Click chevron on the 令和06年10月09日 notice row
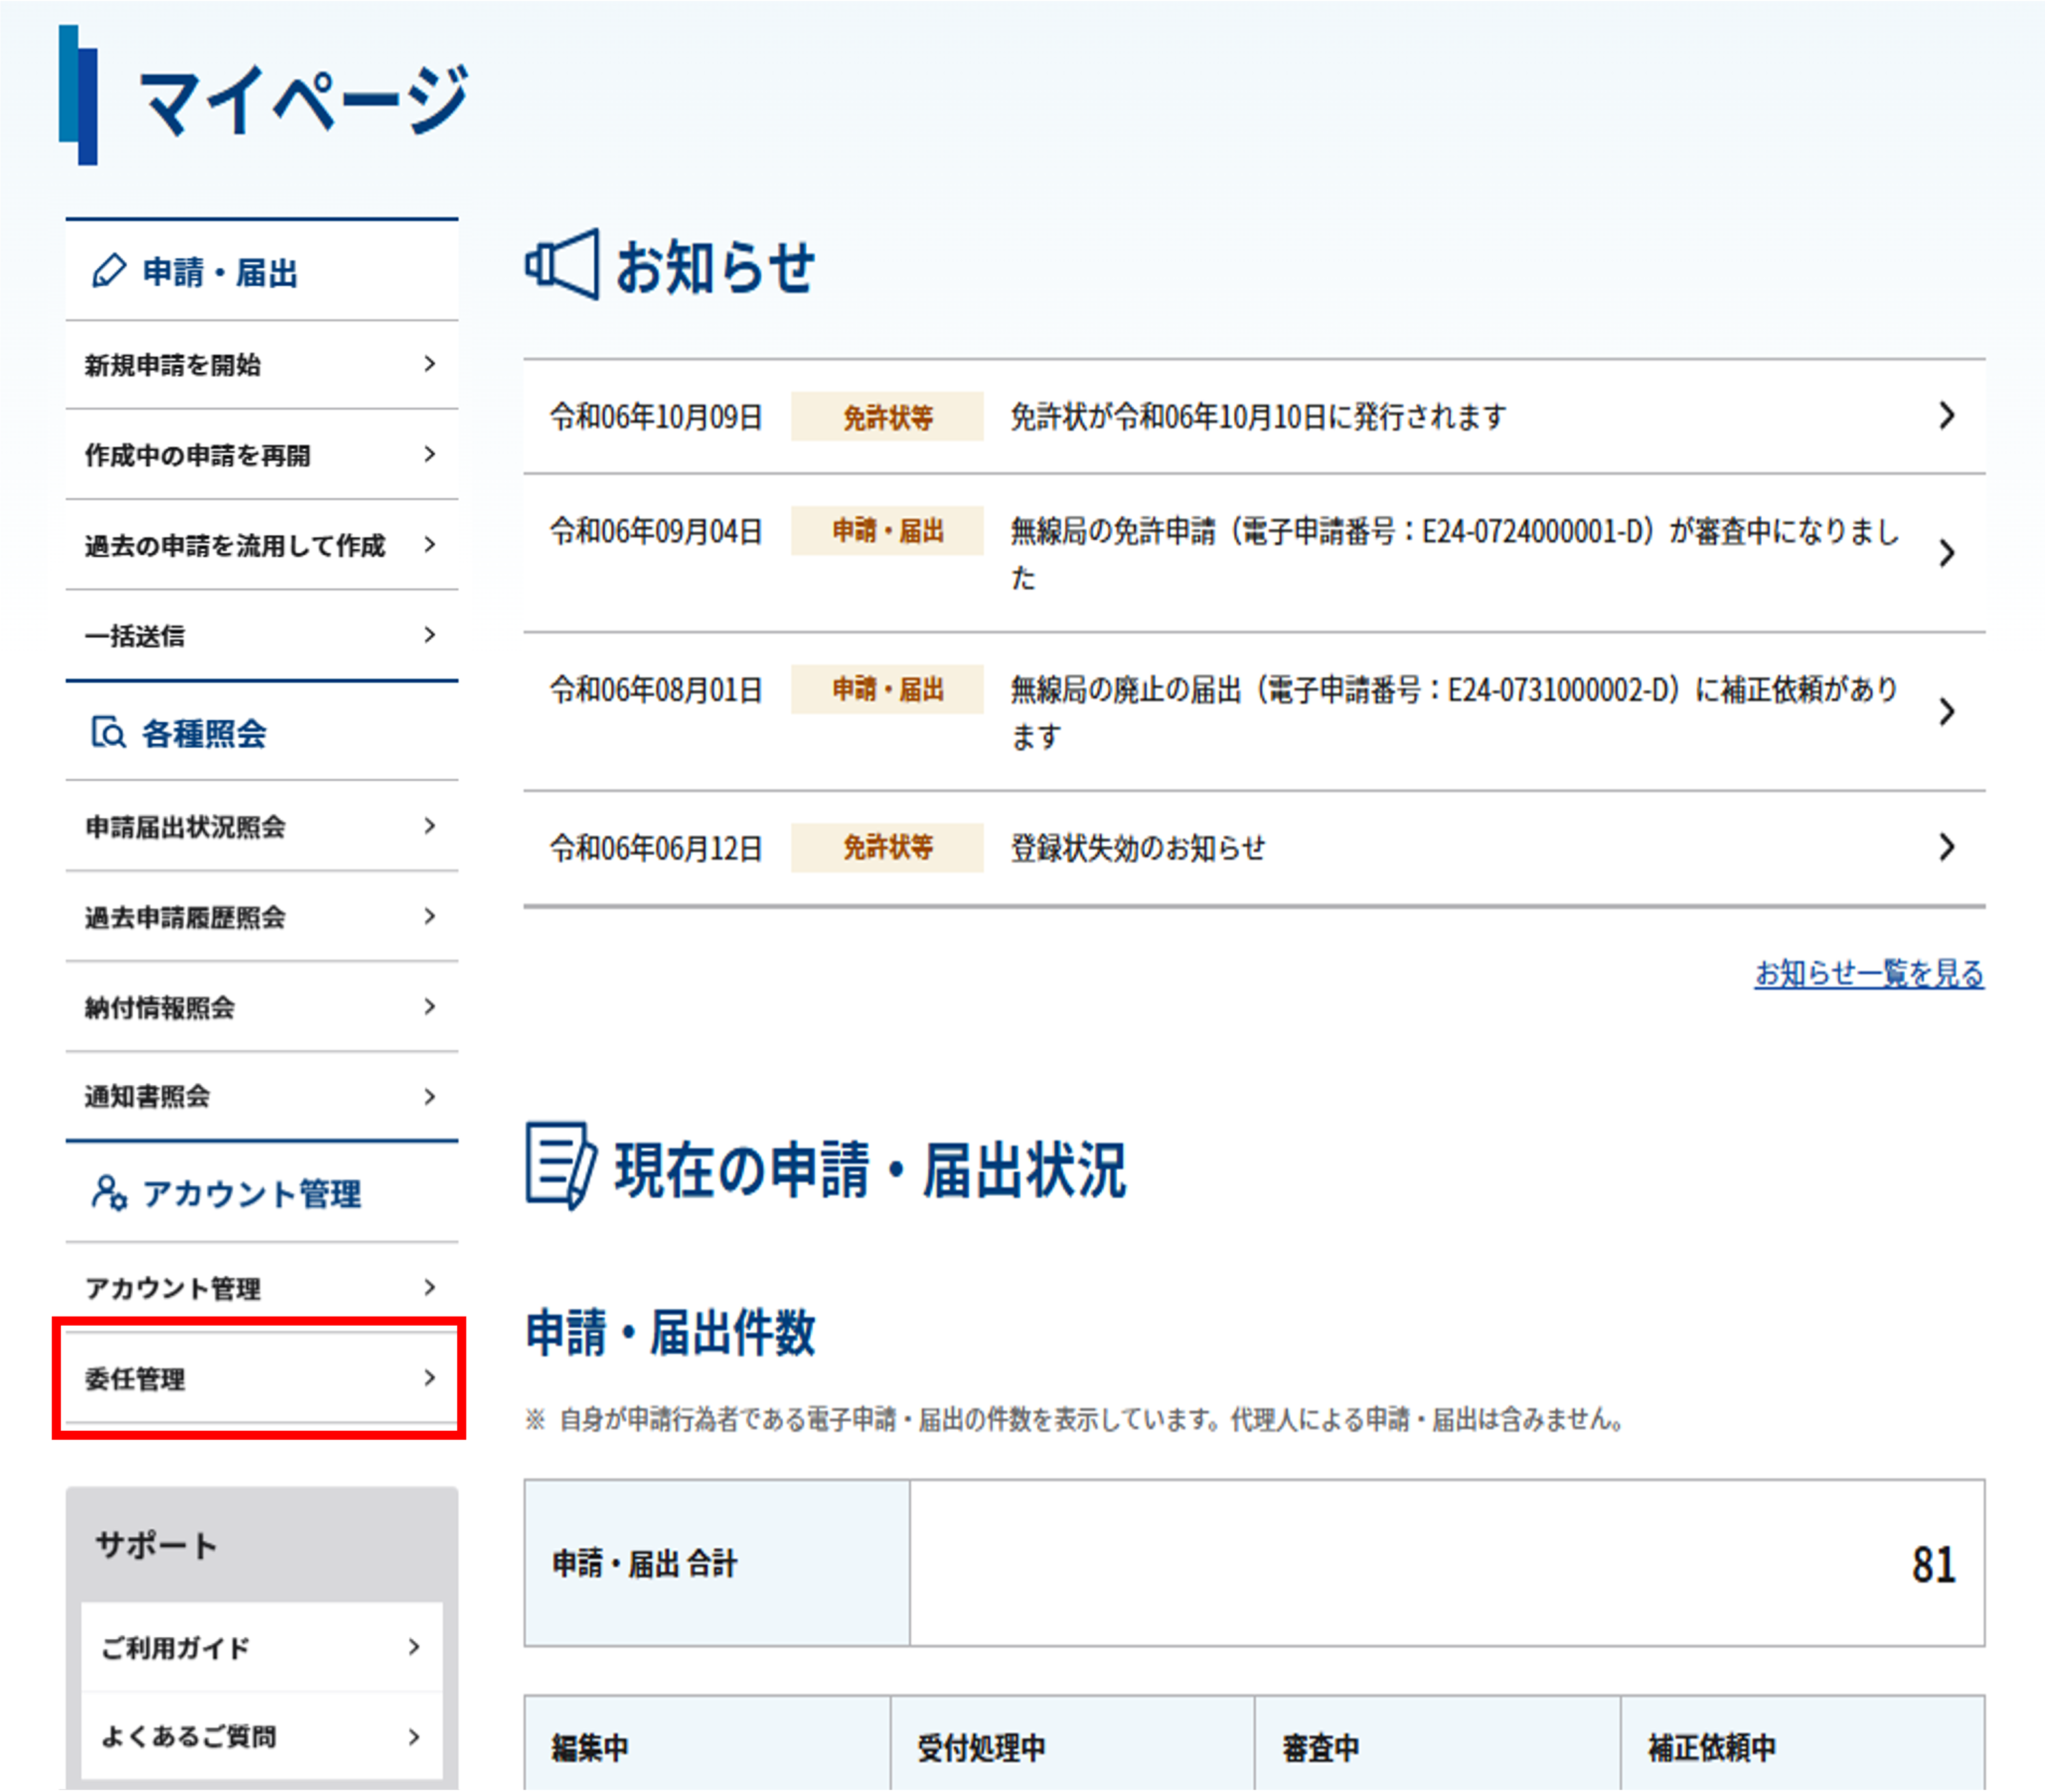 click(1946, 416)
